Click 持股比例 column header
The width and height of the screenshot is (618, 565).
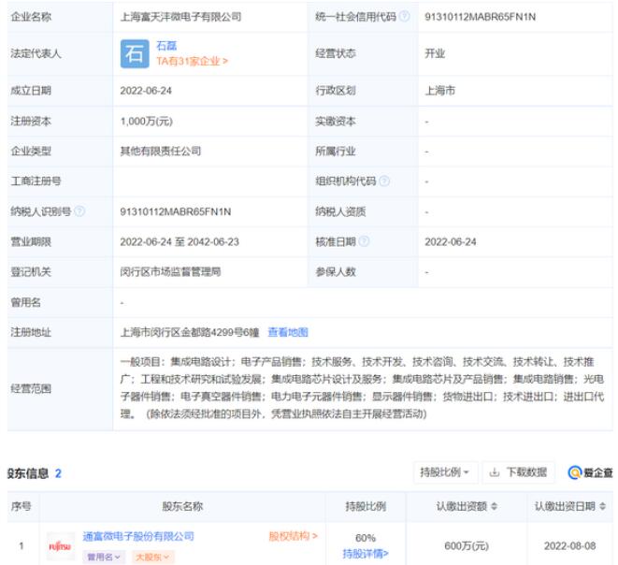click(366, 506)
